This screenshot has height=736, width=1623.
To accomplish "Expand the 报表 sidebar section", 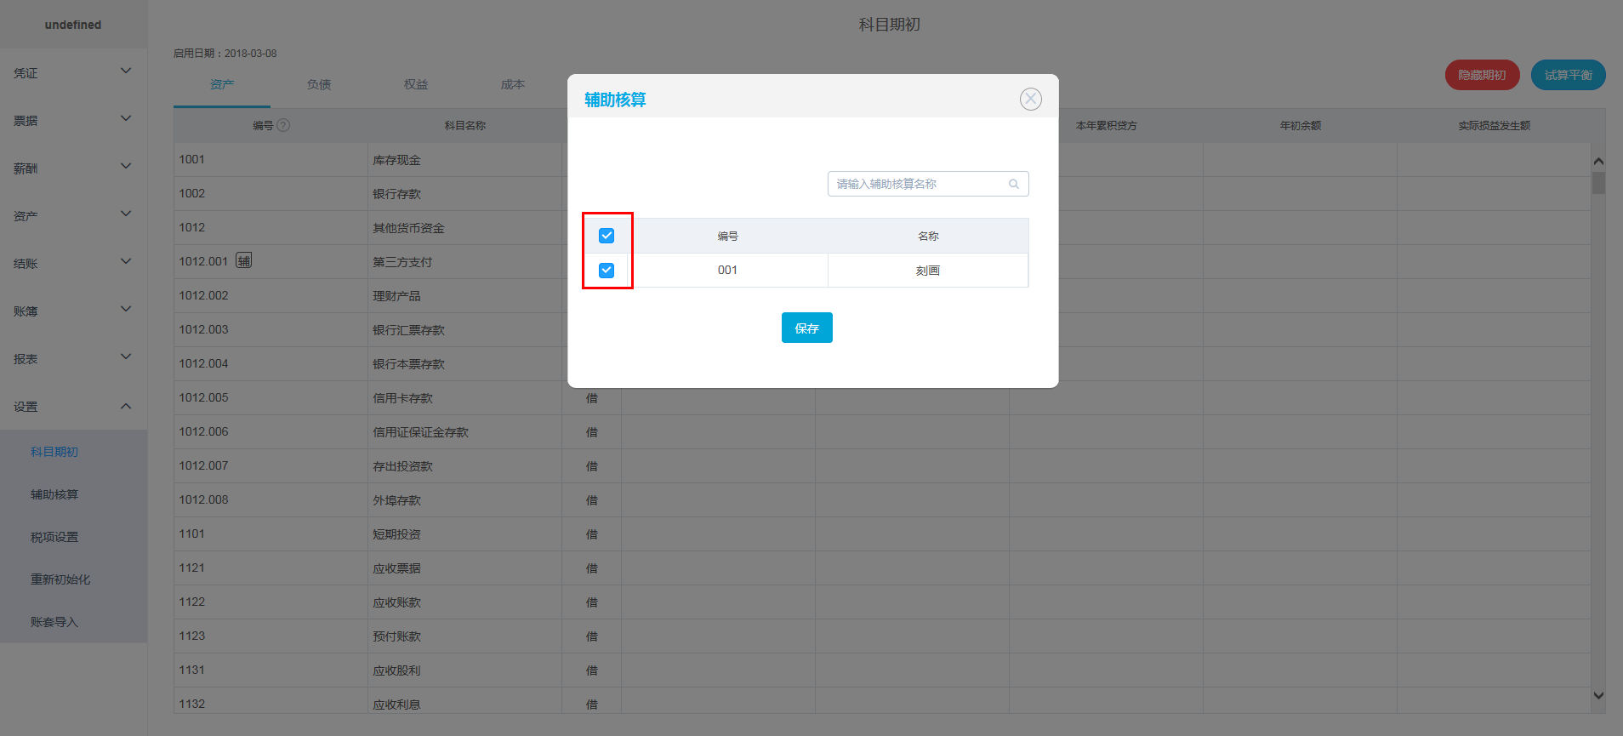I will coord(73,359).
